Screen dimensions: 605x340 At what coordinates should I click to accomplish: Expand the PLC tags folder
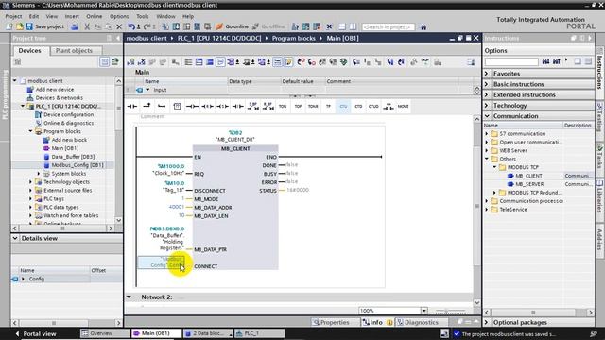tap(30, 199)
